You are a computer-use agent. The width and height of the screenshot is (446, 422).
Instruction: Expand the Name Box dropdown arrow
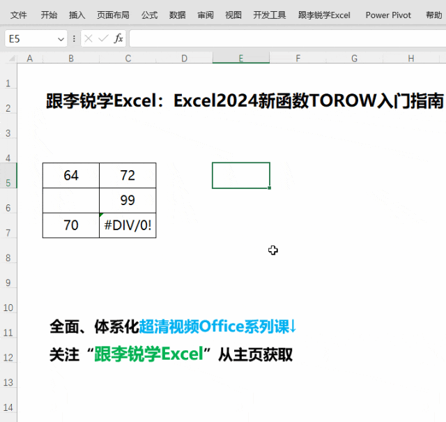click(61, 39)
